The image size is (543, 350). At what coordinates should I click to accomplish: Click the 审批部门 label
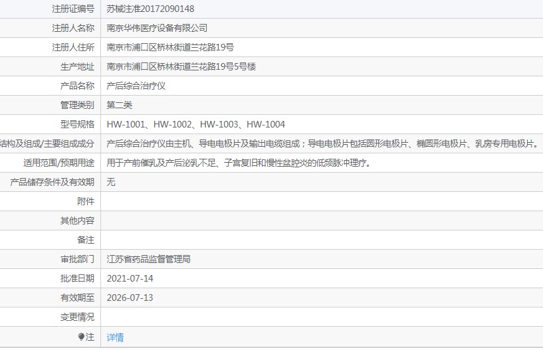tap(77, 259)
